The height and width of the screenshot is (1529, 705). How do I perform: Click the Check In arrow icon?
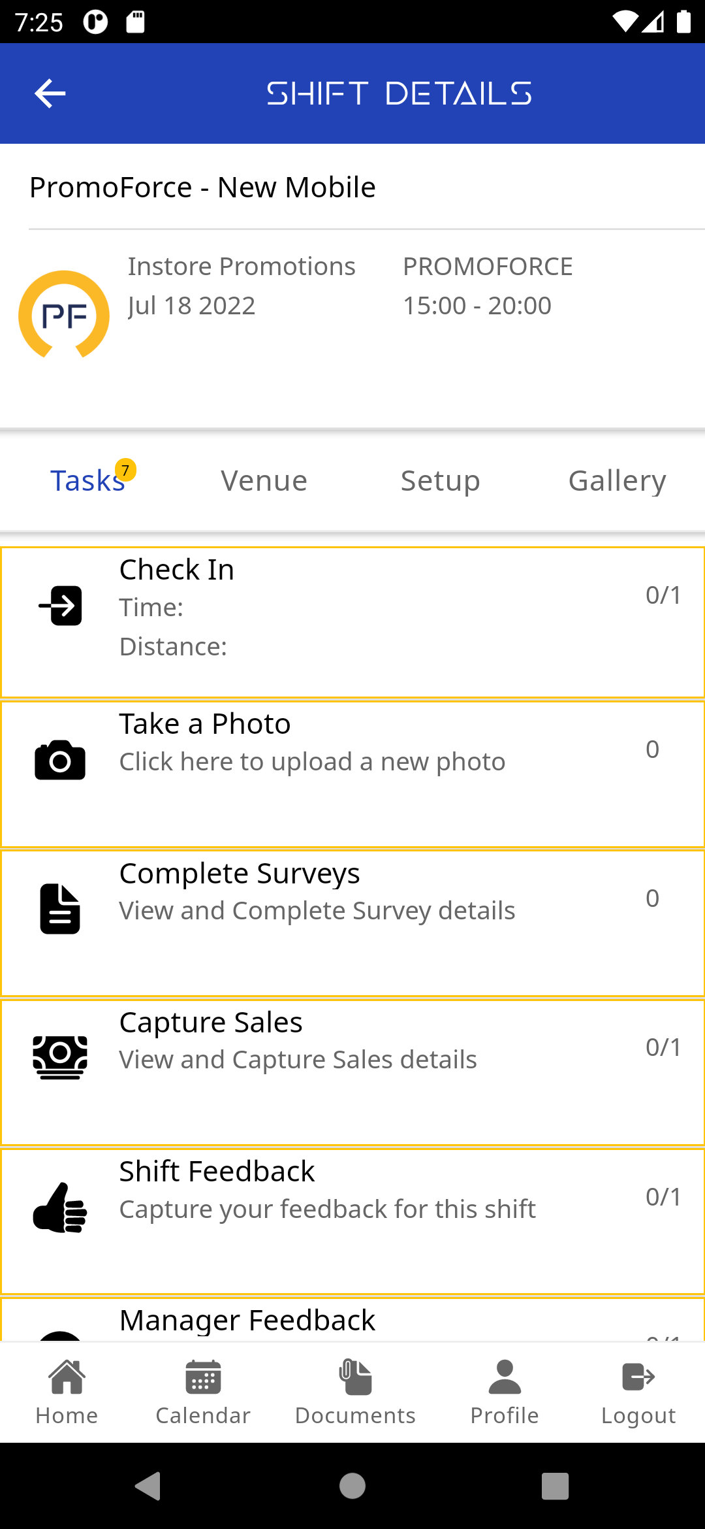tap(60, 606)
